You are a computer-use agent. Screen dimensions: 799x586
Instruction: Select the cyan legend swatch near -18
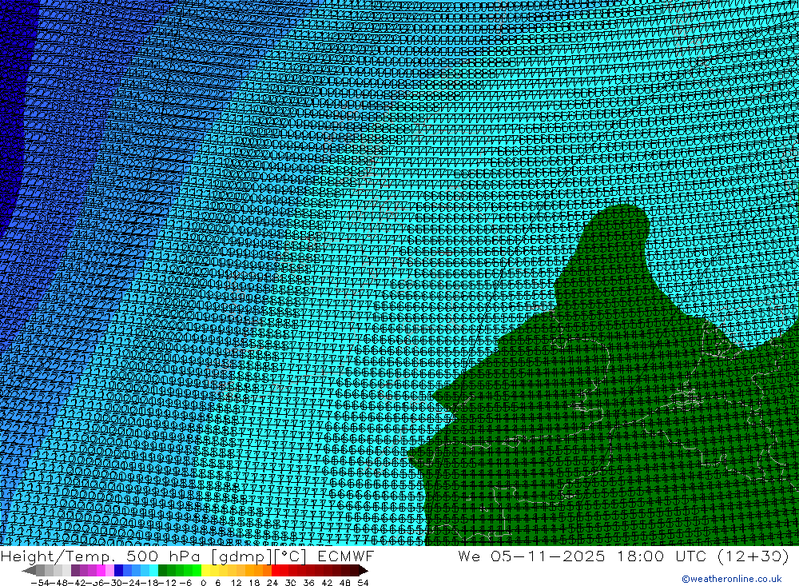pos(153,571)
